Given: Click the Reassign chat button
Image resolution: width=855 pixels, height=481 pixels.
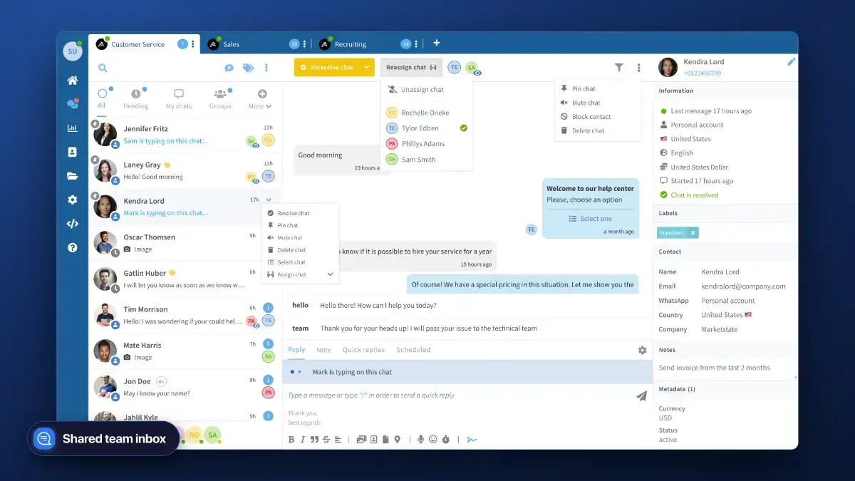Looking at the screenshot, I should point(411,68).
